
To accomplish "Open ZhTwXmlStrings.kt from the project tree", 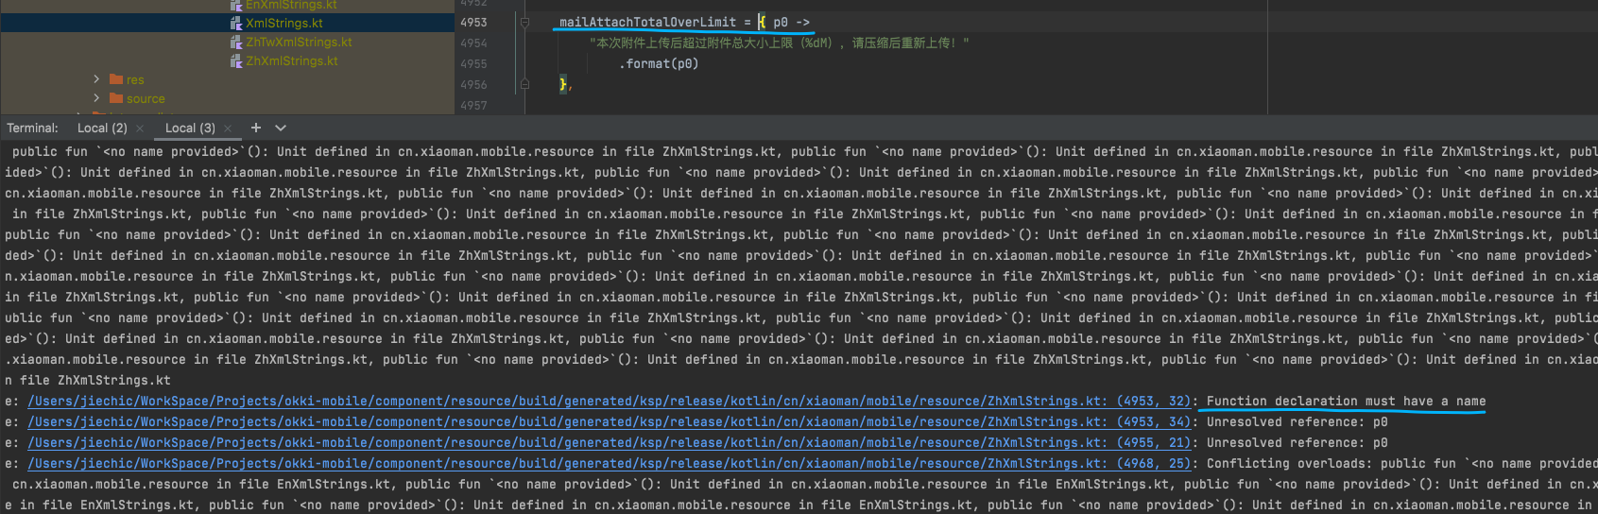I will pyautogui.click(x=299, y=42).
